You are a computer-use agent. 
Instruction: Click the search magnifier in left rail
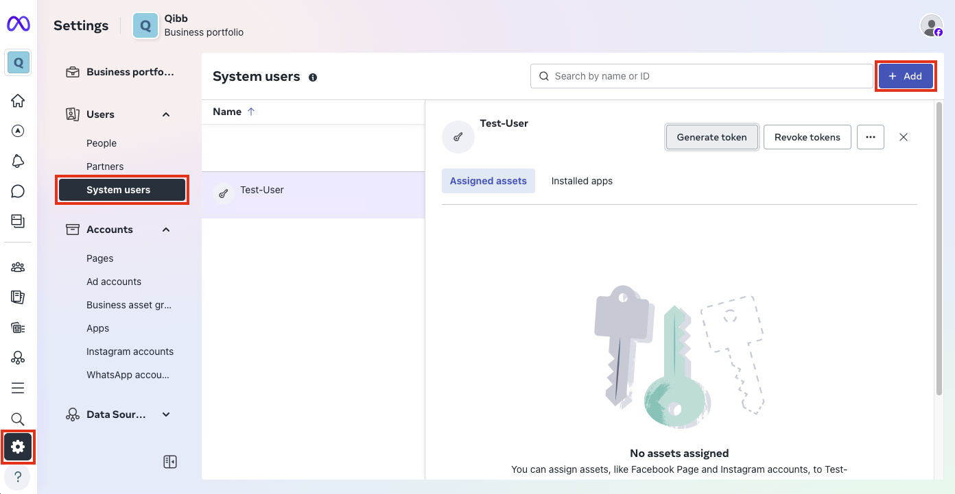point(18,419)
